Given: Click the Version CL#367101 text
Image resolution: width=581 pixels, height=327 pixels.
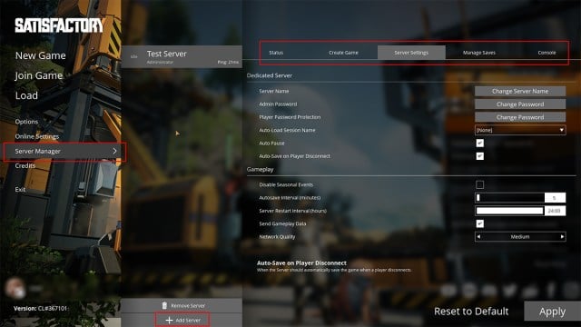Looking at the screenshot, I should tap(40, 309).
